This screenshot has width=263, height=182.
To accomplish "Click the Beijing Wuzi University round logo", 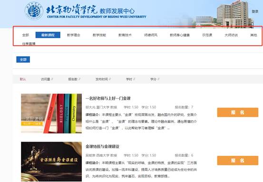I will [x=34, y=11].
